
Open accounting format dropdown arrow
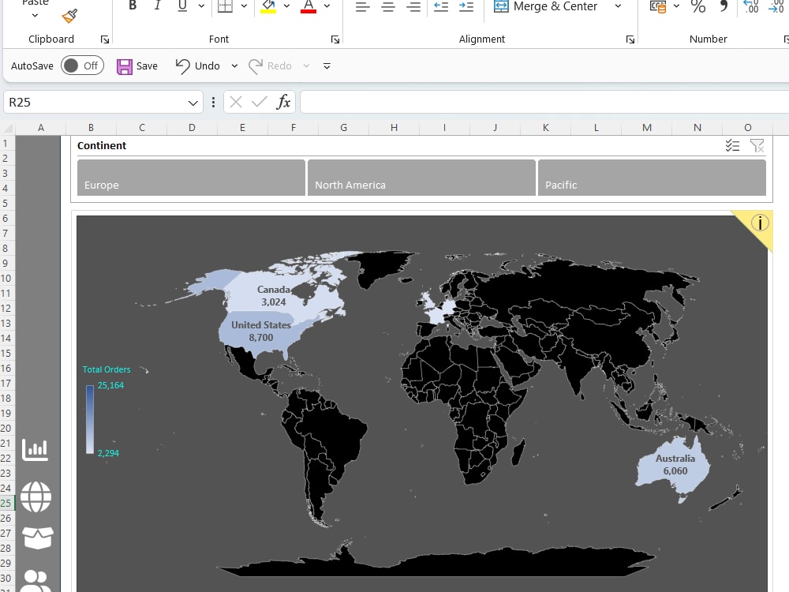pos(677,6)
